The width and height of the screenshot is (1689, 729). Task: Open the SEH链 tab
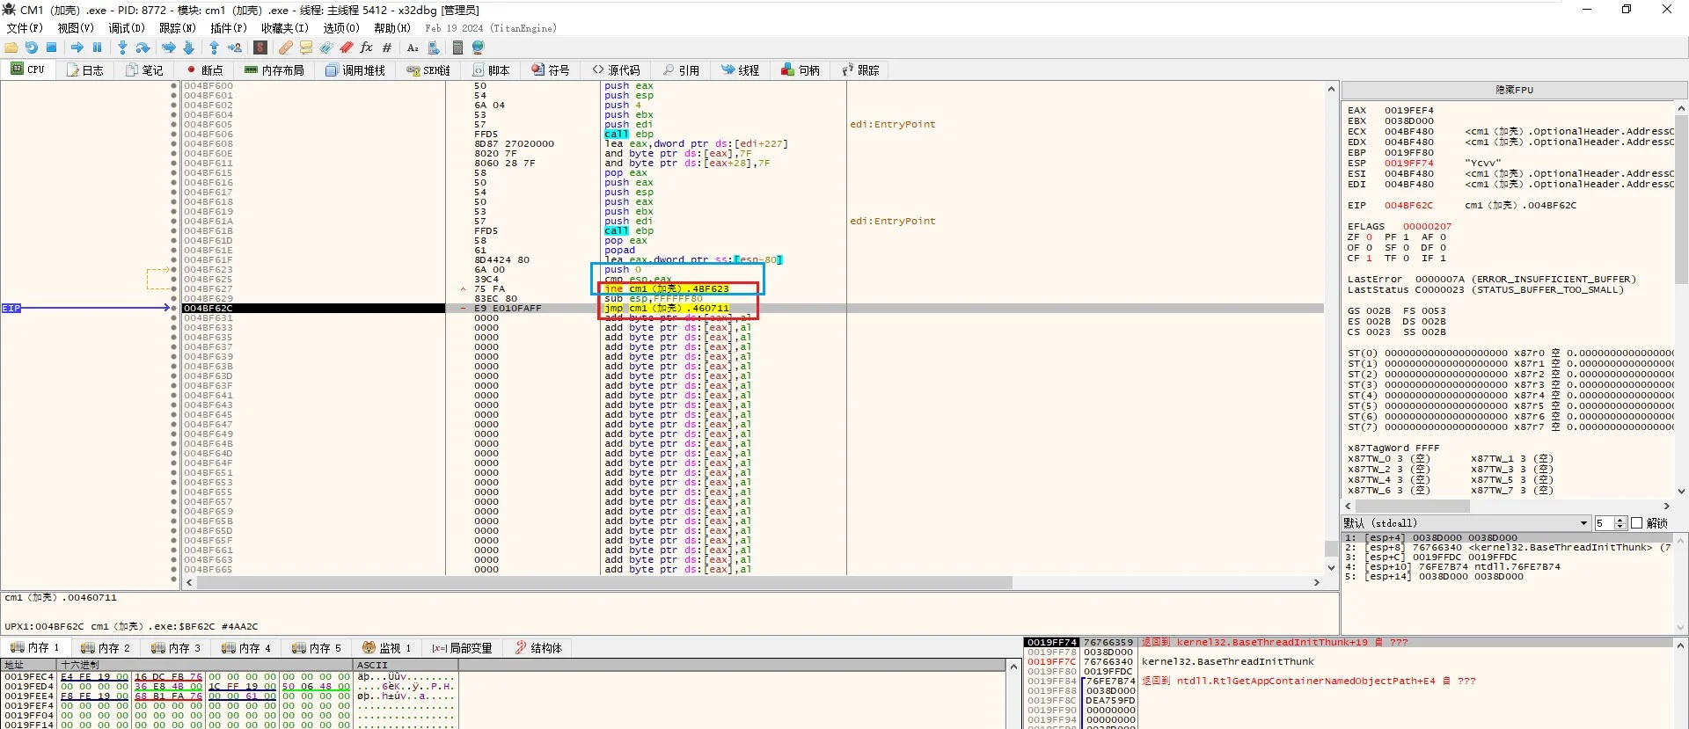click(x=429, y=70)
